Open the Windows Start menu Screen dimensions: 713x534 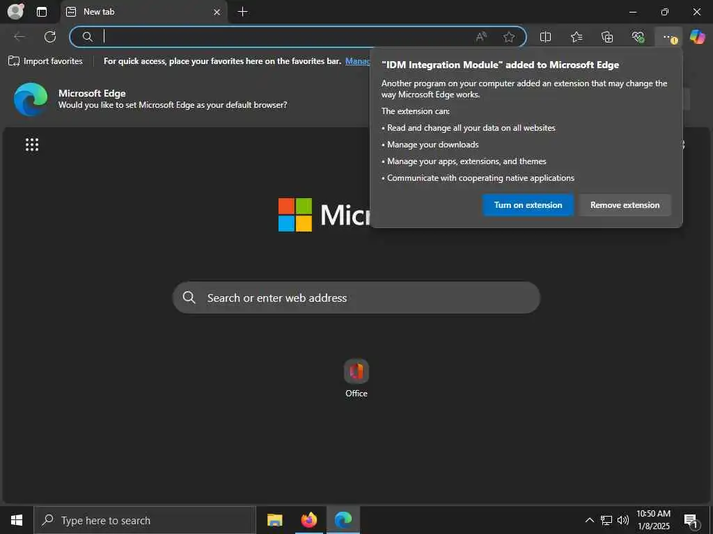tap(17, 520)
